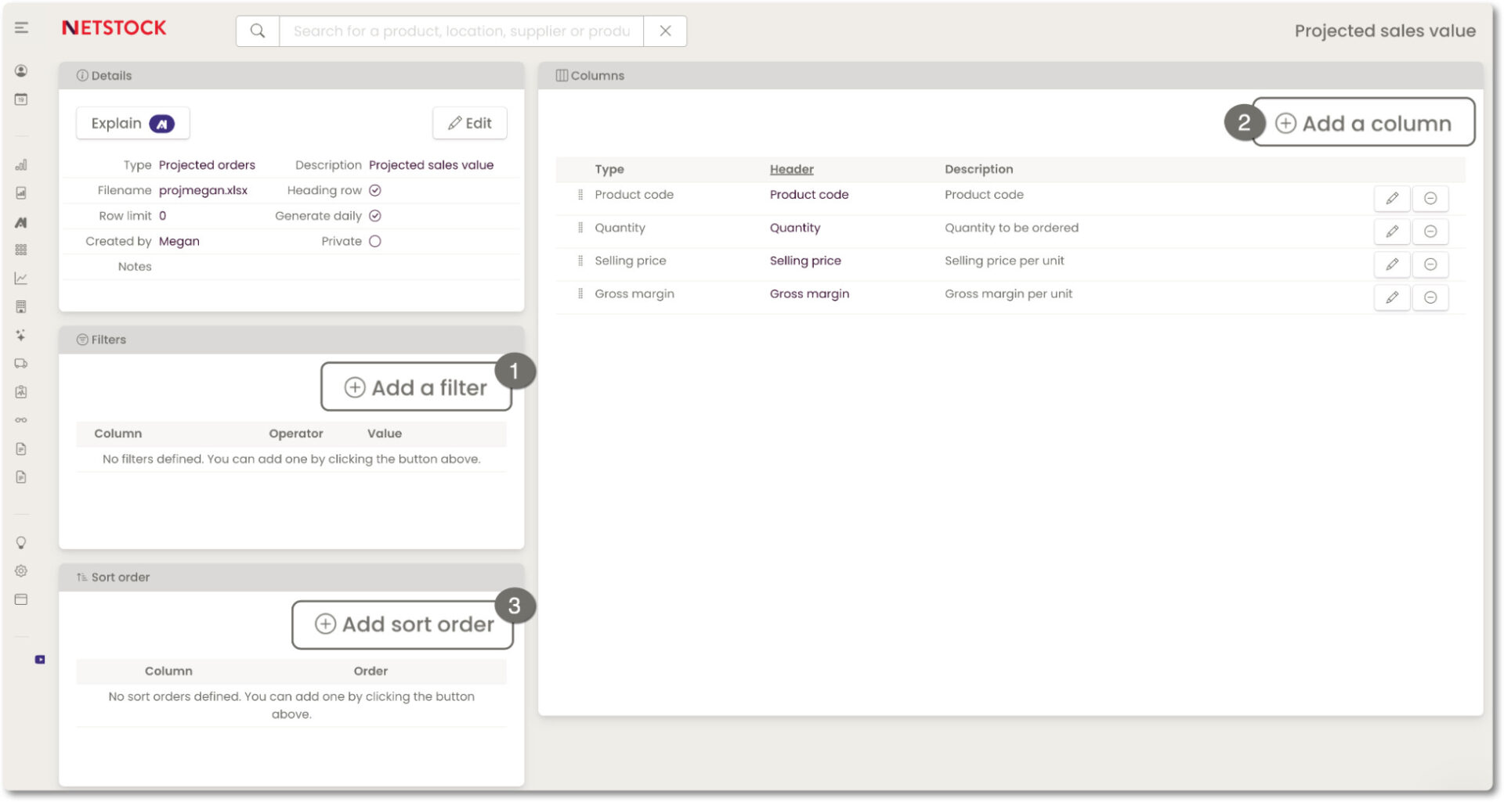Open the glasses sidebar icon
The height and width of the screenshot is (802, 1504).
click(x=21, y=420)
